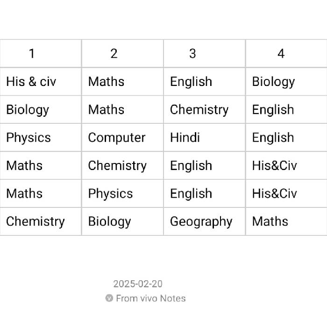Viewport: 327px width, 327px height.
Task: Select the column 2 header cell
Action: pyautogui.click(x=122, y=53)
